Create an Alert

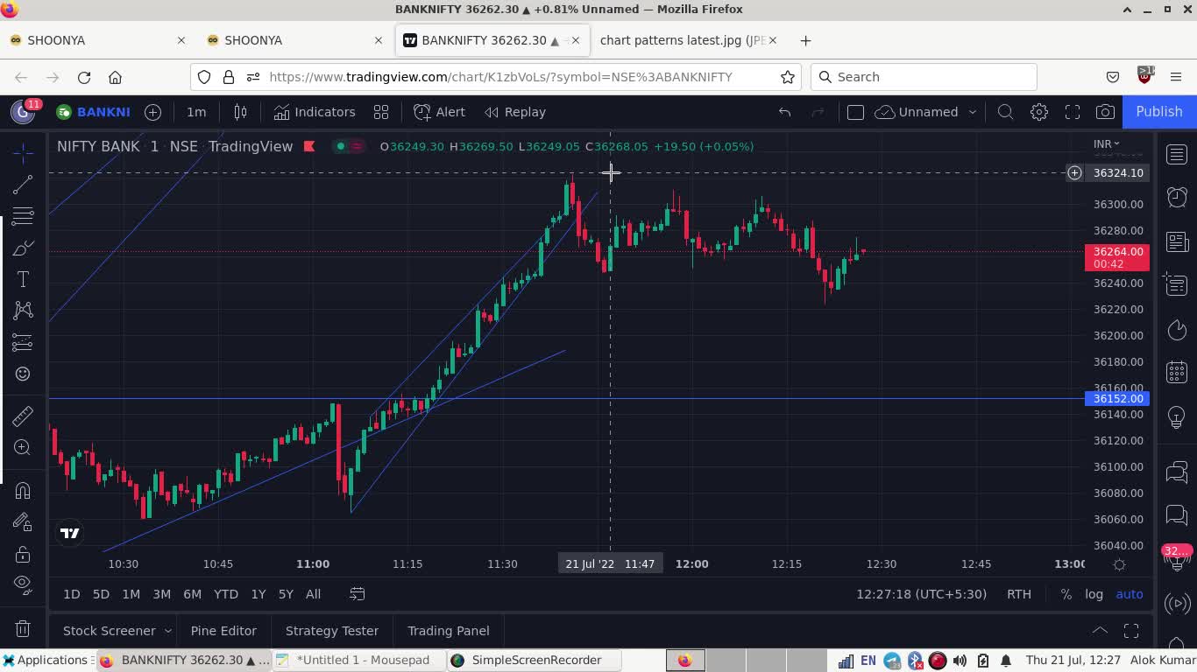pyautogui.click(x=440, y=112)
